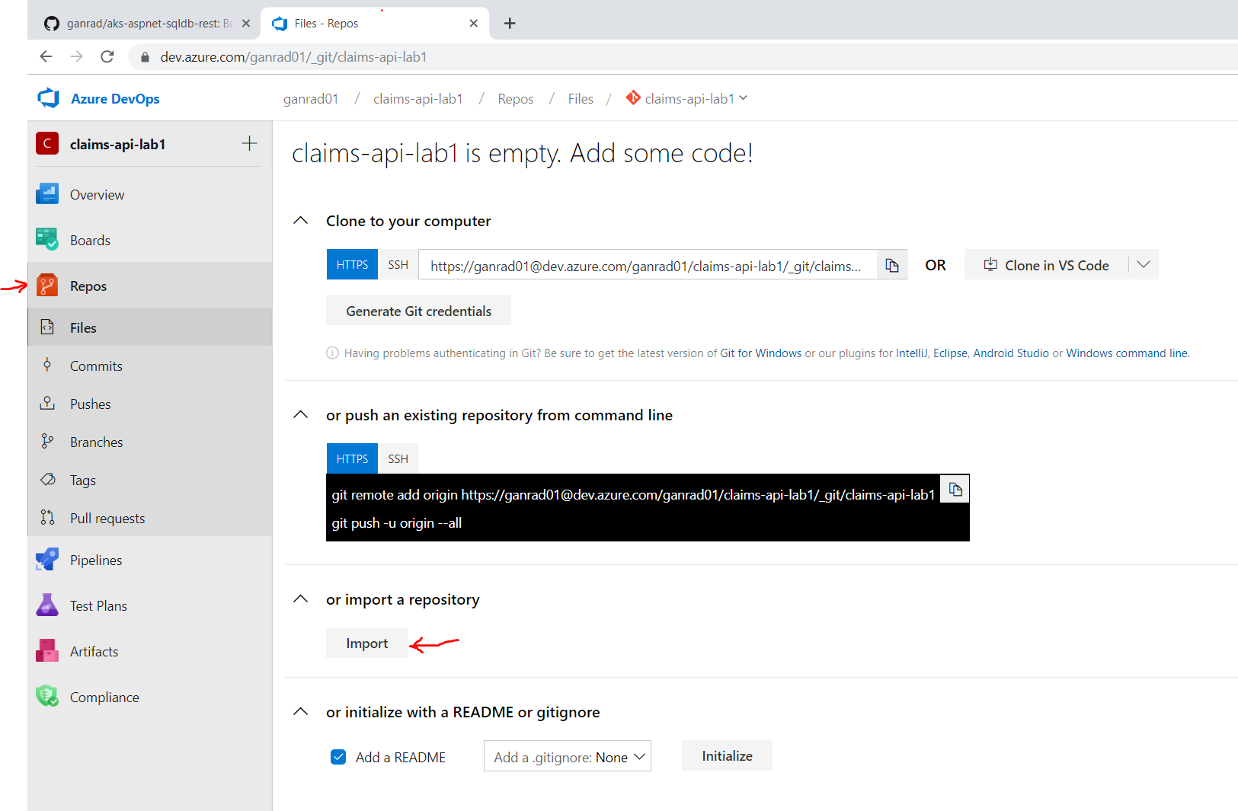Screen dimensions: 1238x811
Task: Click the red C project avatar
Action: pyautogui.click(x=47, y=143)
